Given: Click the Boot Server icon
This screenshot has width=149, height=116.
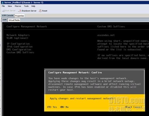Looking at the screenshot, I should (4, 11).
